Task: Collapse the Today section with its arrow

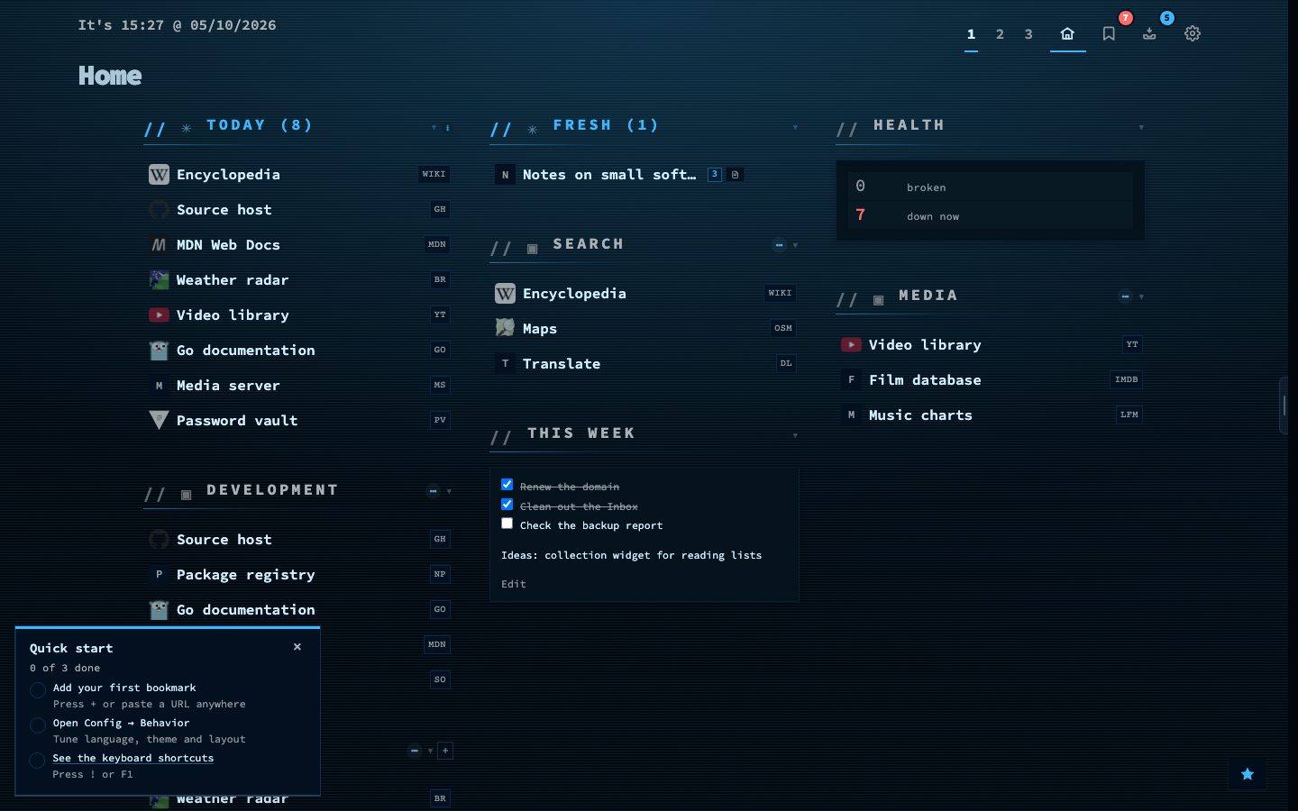Action: (434, 128)
